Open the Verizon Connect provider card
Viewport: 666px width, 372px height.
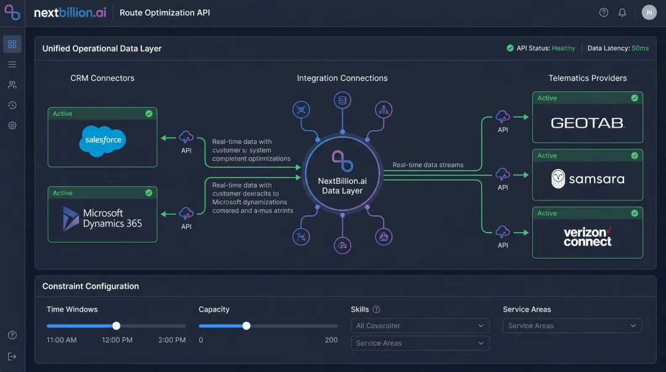[x=588, y=233]
